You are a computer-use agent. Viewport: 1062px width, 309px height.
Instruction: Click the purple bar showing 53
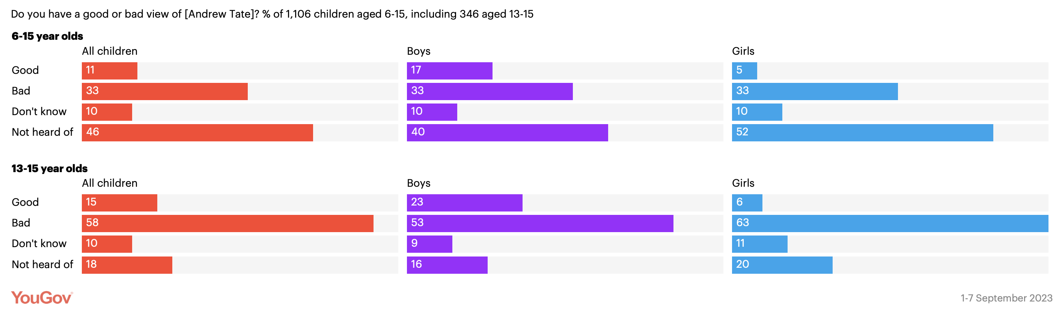pos(540,223)
